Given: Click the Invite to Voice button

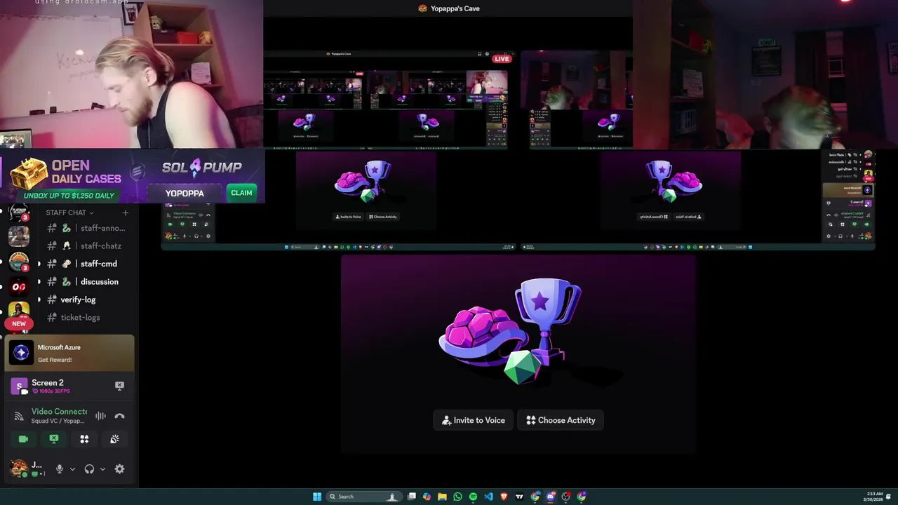Looking at the screenshot, I should (x=474, y=420).
